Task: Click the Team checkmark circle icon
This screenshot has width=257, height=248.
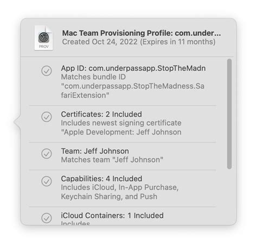Action: pyautogui.click(x=47, y=154)
